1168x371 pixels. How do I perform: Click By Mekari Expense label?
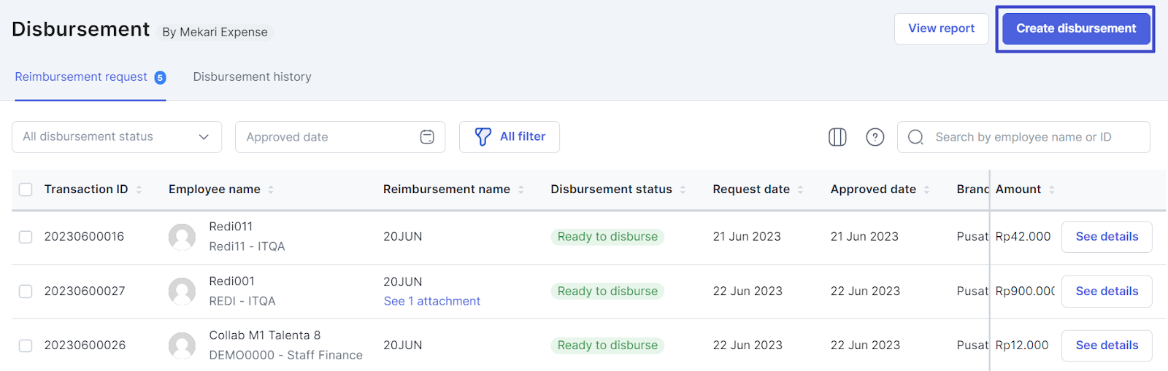215,32
